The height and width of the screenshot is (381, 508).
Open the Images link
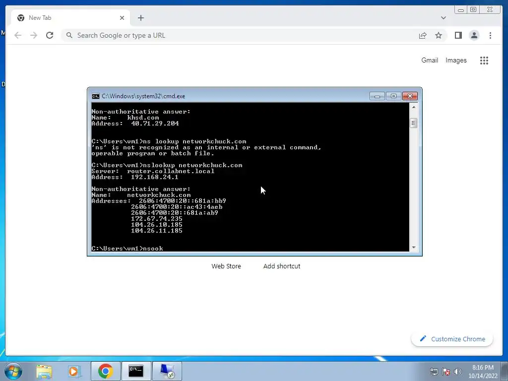(456, 60)
